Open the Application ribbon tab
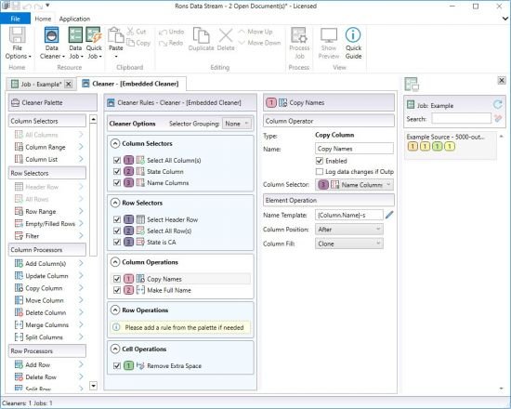This screenshot has width=511, height=409. [74, 19]
